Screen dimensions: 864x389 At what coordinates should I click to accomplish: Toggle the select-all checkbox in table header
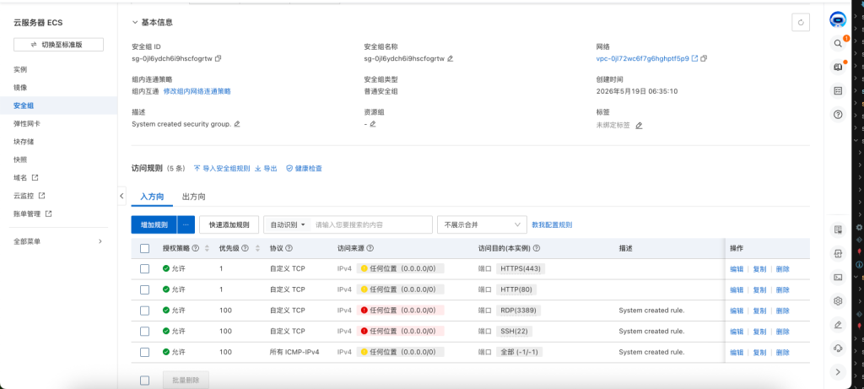tap(144, 248)
